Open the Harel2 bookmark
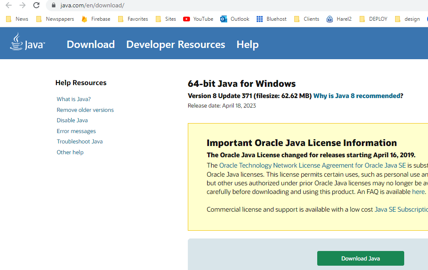 point(339,19)
